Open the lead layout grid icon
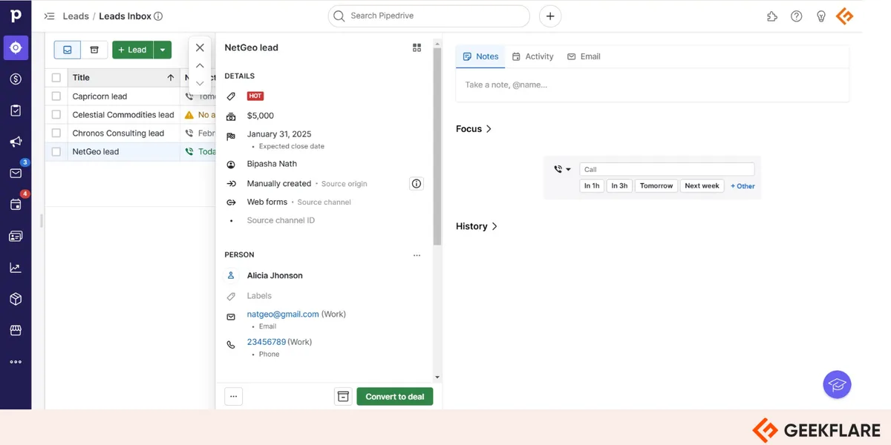This screenshot has width=891, height=445. click(417, 47)
